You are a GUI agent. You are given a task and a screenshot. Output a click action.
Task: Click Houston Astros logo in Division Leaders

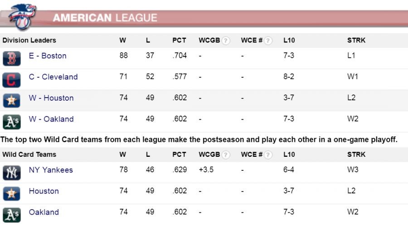point(11,101)
